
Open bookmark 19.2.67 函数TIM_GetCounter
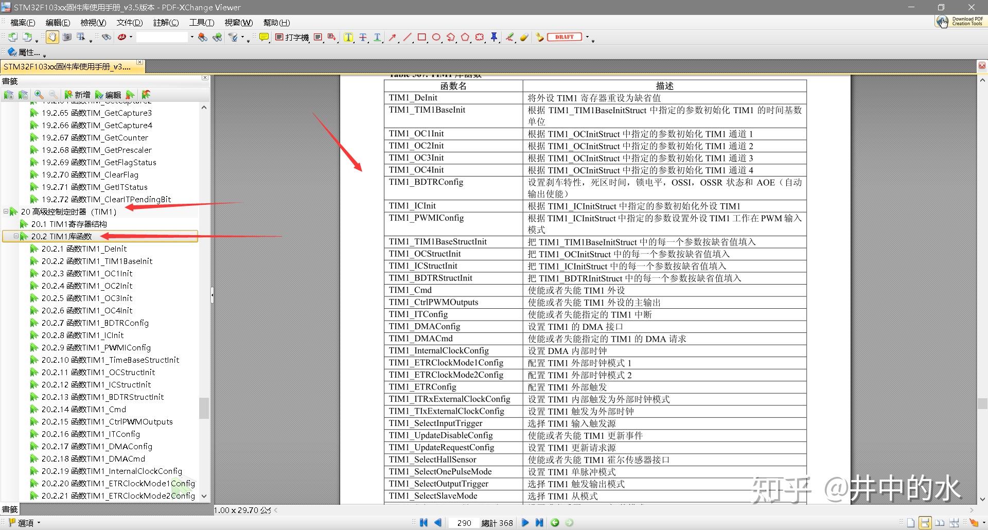95,137
